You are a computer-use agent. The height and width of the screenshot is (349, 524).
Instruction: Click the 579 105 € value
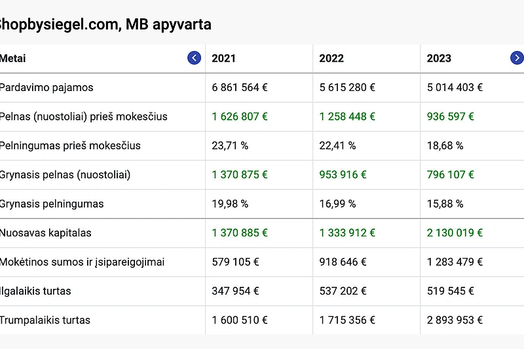[x=235, y=262]
